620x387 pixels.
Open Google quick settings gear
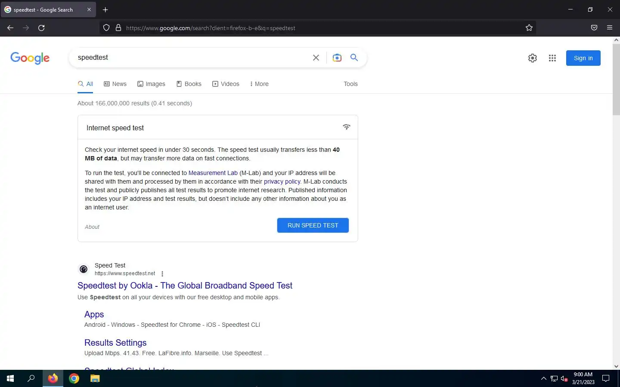click(533, 58)
